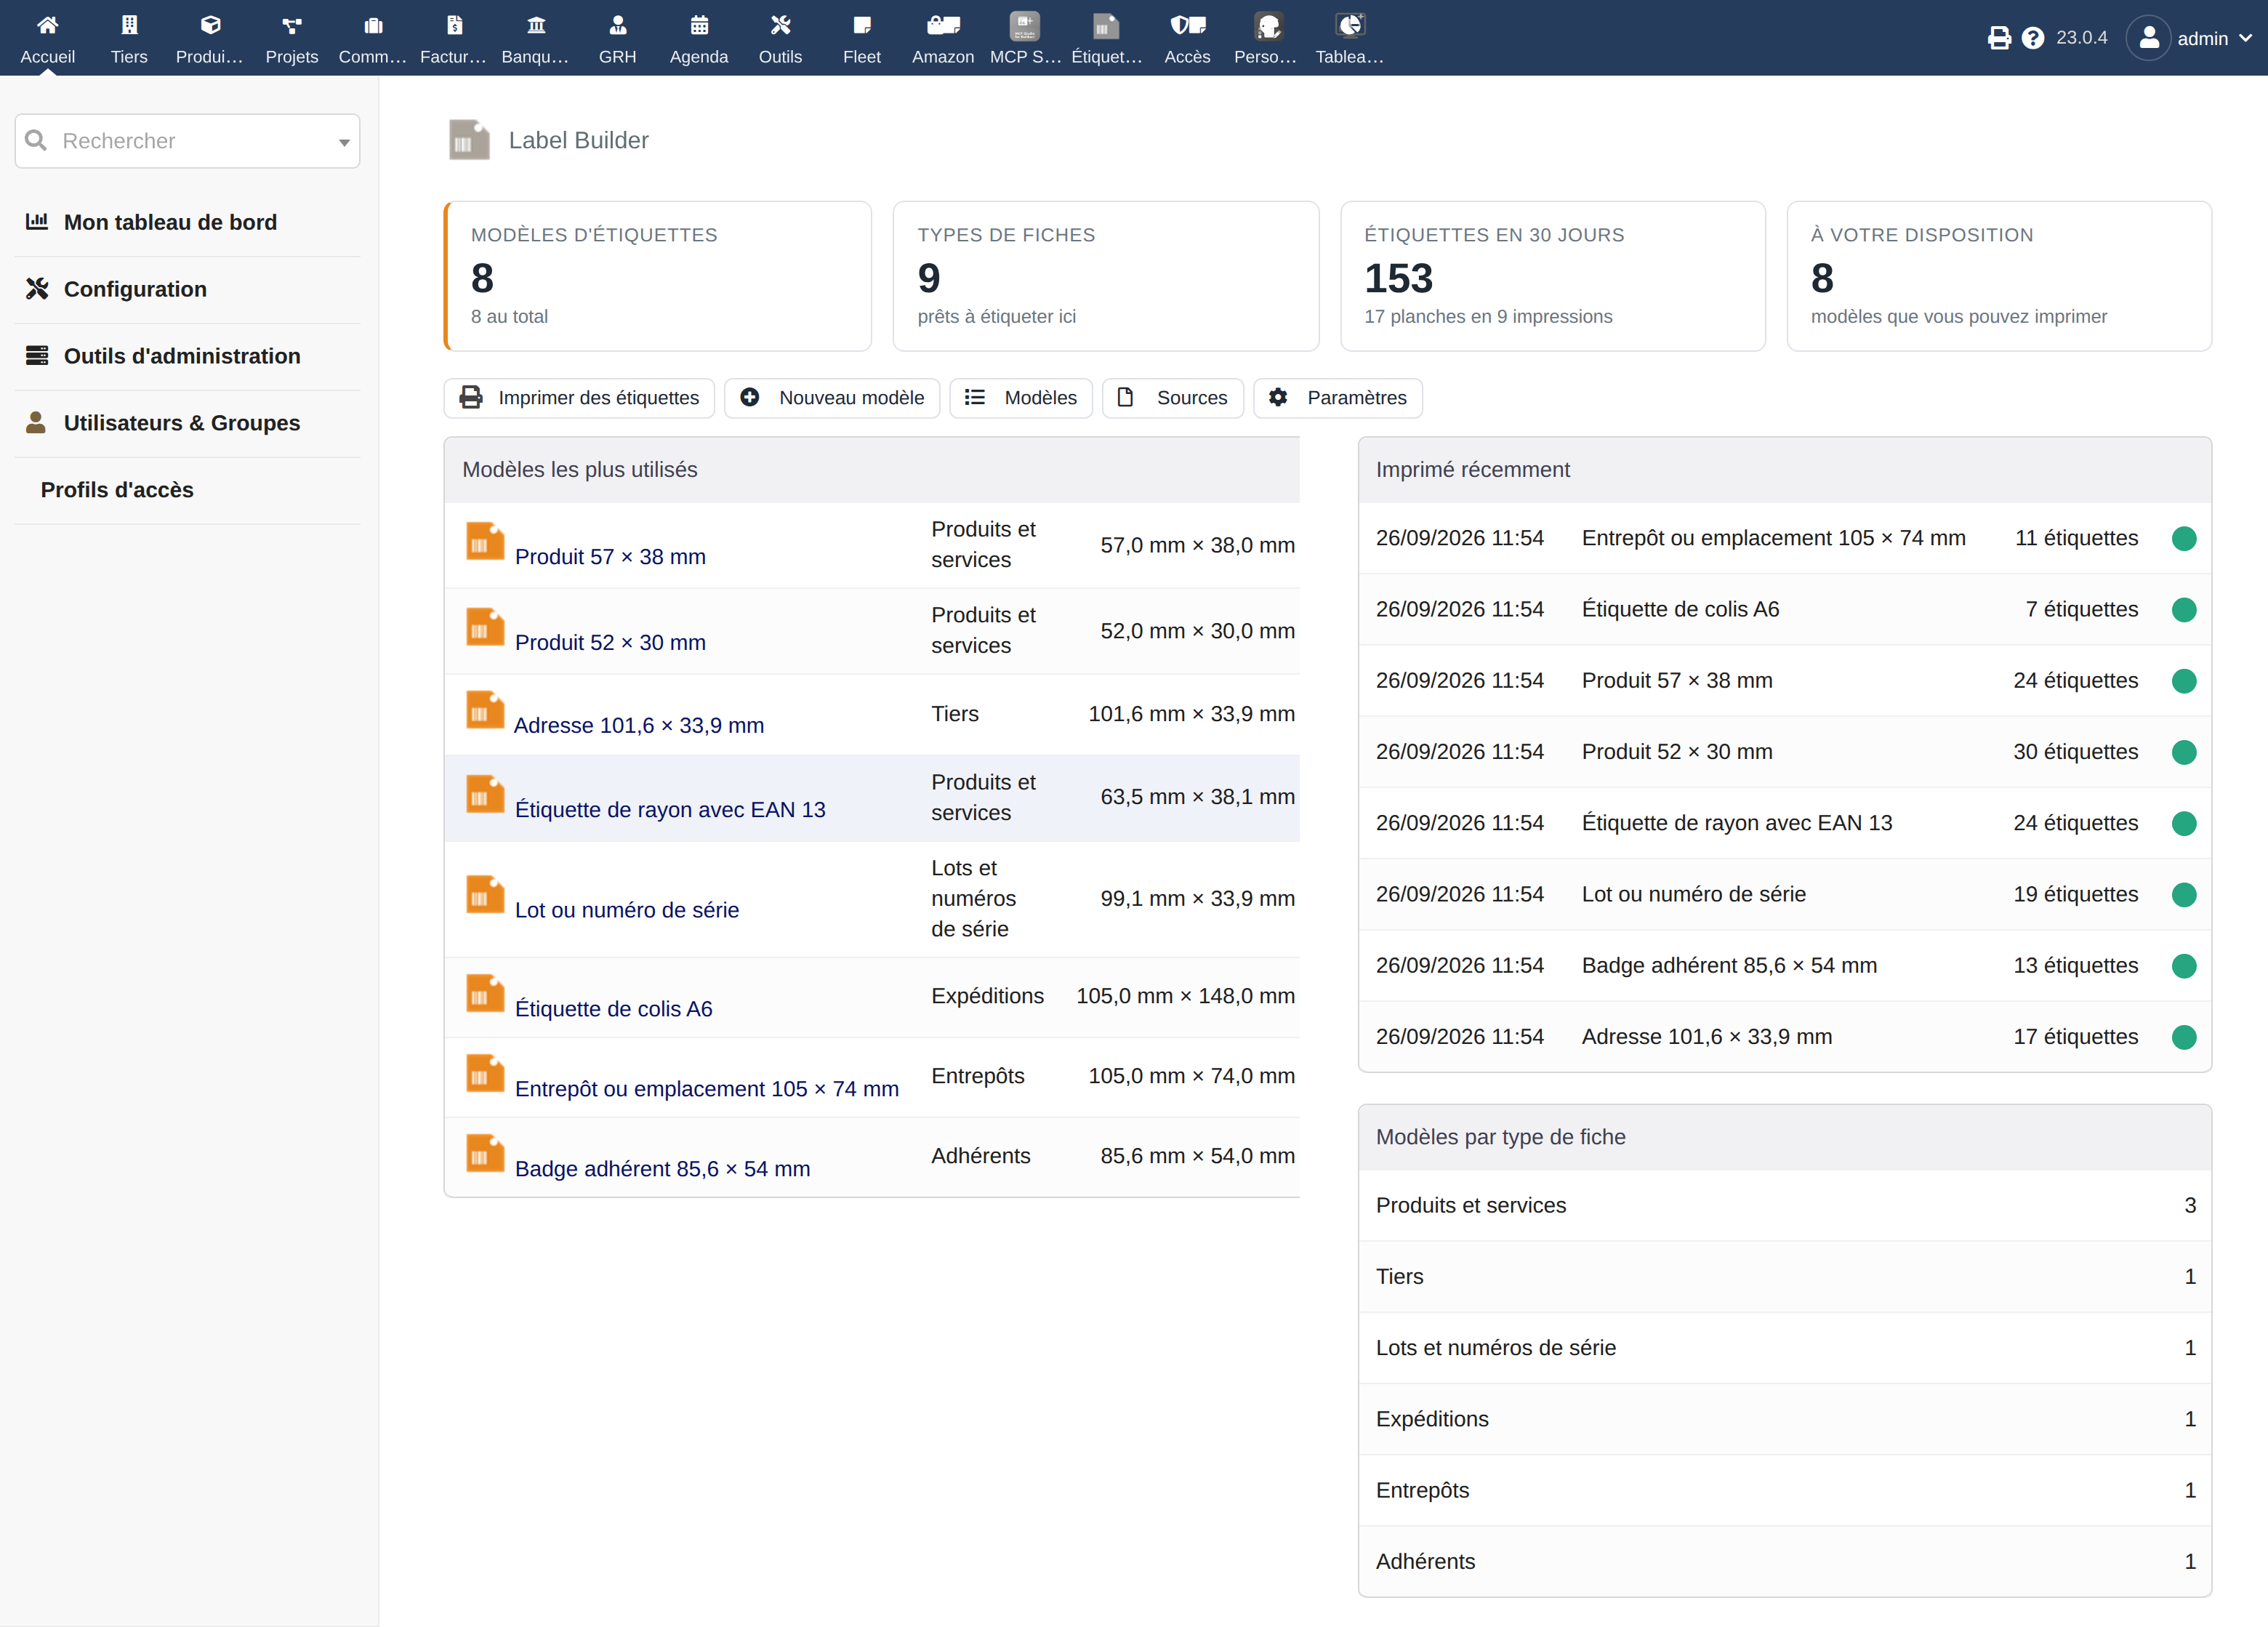Open the Banque module icon
The height and width of the screenshot is (1627, 2268).
536,25
